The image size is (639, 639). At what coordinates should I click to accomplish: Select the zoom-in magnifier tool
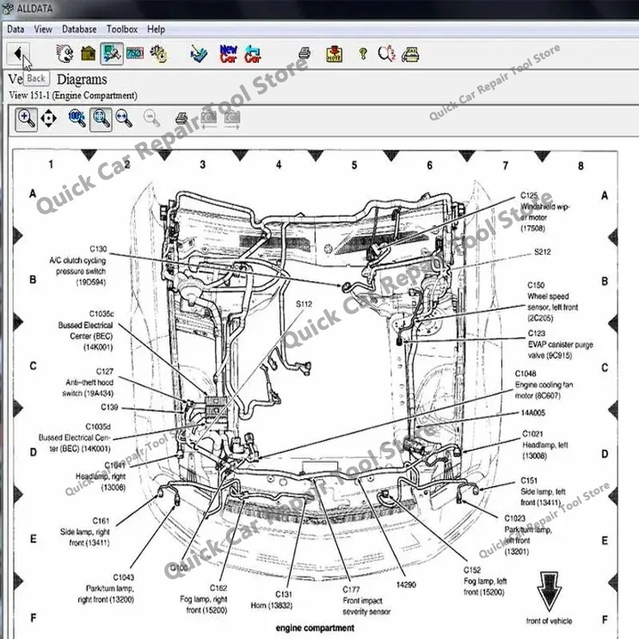[26, 119]
